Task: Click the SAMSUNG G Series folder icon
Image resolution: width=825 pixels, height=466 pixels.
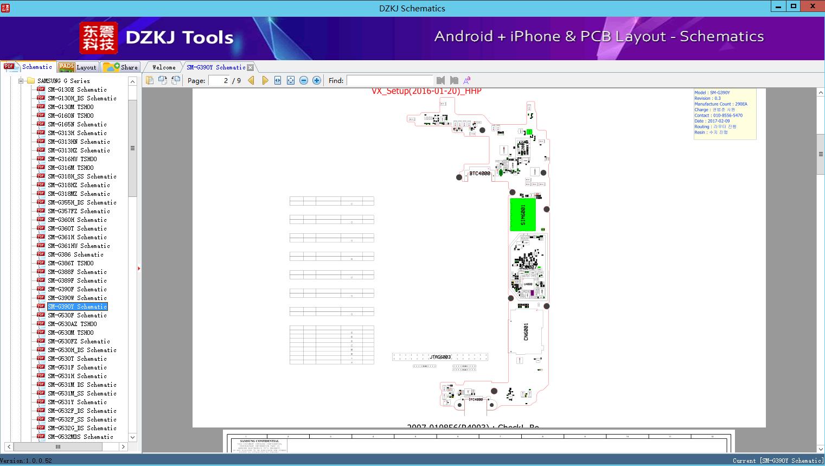Action: point(30,81)
